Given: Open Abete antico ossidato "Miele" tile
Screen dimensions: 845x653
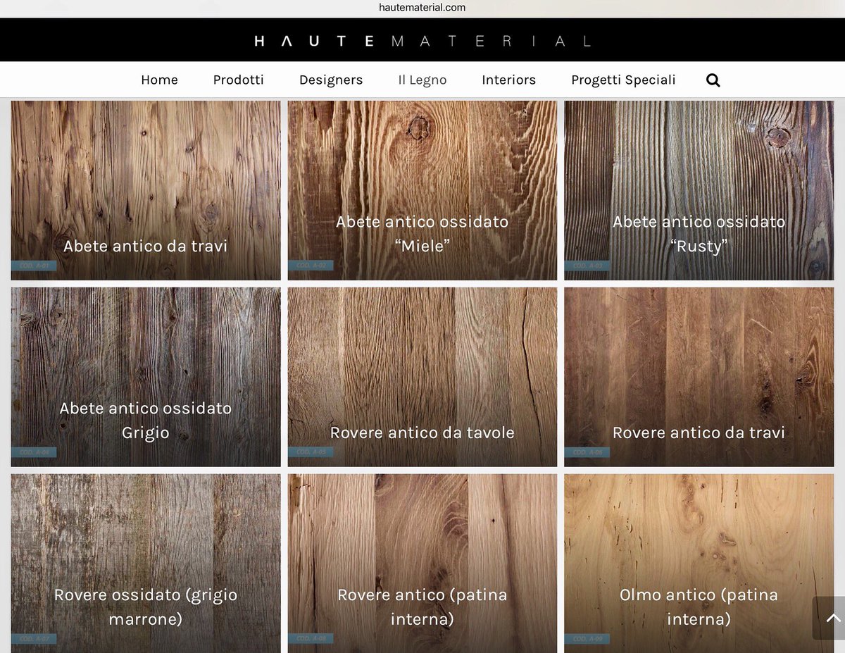Looking at the screenshot, I should pos(423,190).
